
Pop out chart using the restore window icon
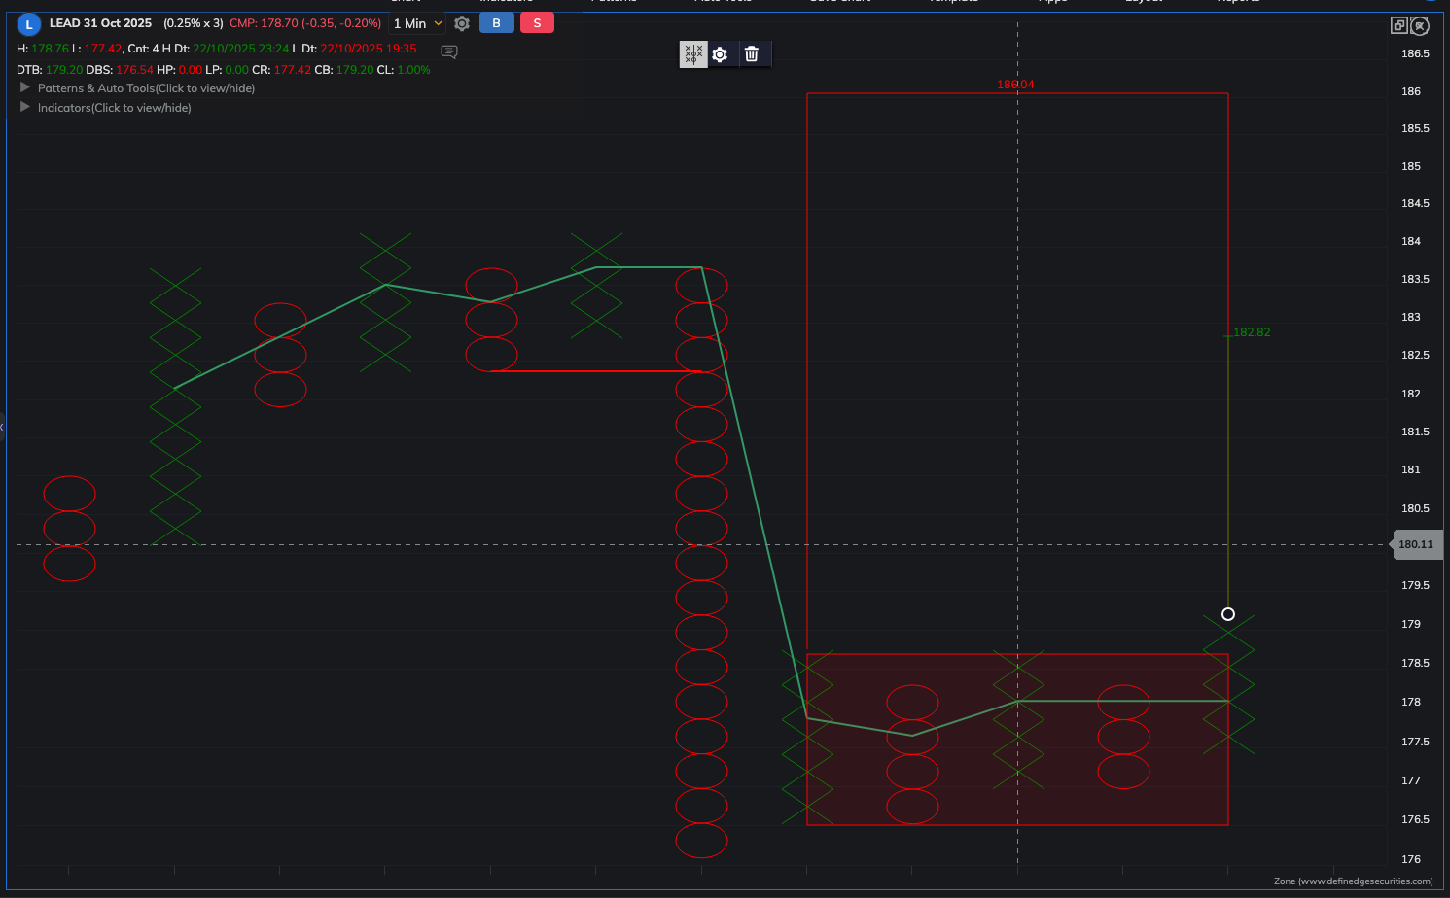click(1398, 25)
